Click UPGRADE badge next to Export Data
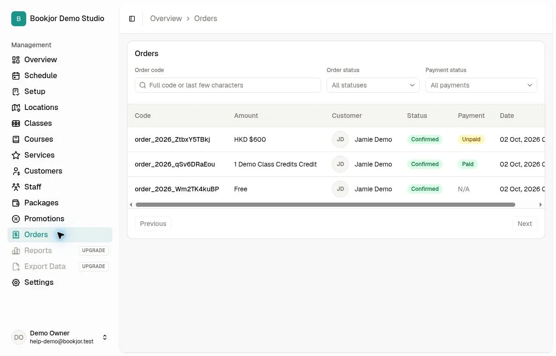The height and width of the screenshot is (356, 556). pos(93,266)
